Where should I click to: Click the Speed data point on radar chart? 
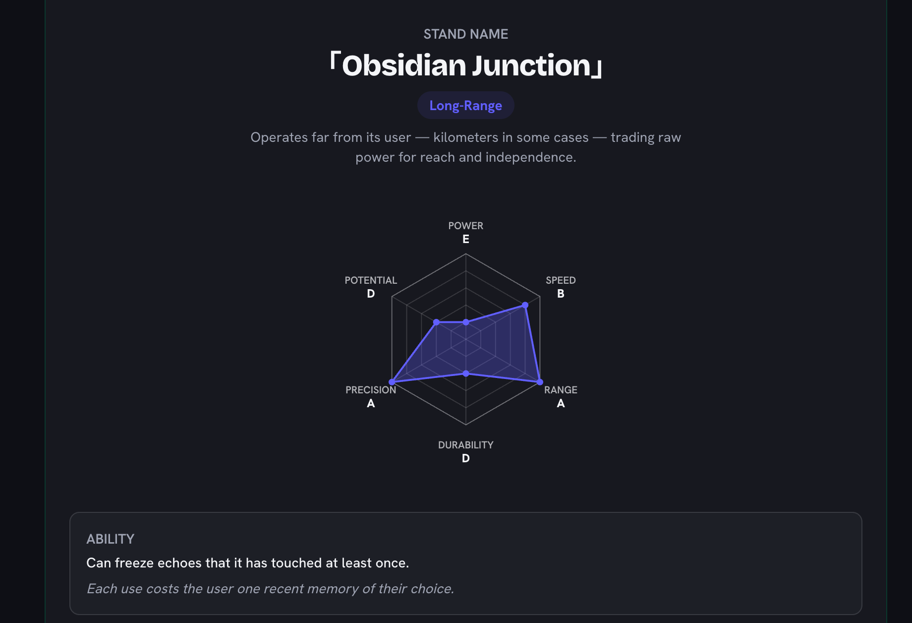click(525, 305)
